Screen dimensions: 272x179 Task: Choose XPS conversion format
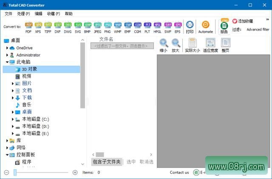[38, 28]
